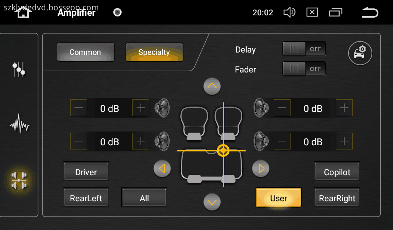This screenshot has height=230, width=393.
Task: Click the rear-left speaker icon
Action: coord(162,141)
